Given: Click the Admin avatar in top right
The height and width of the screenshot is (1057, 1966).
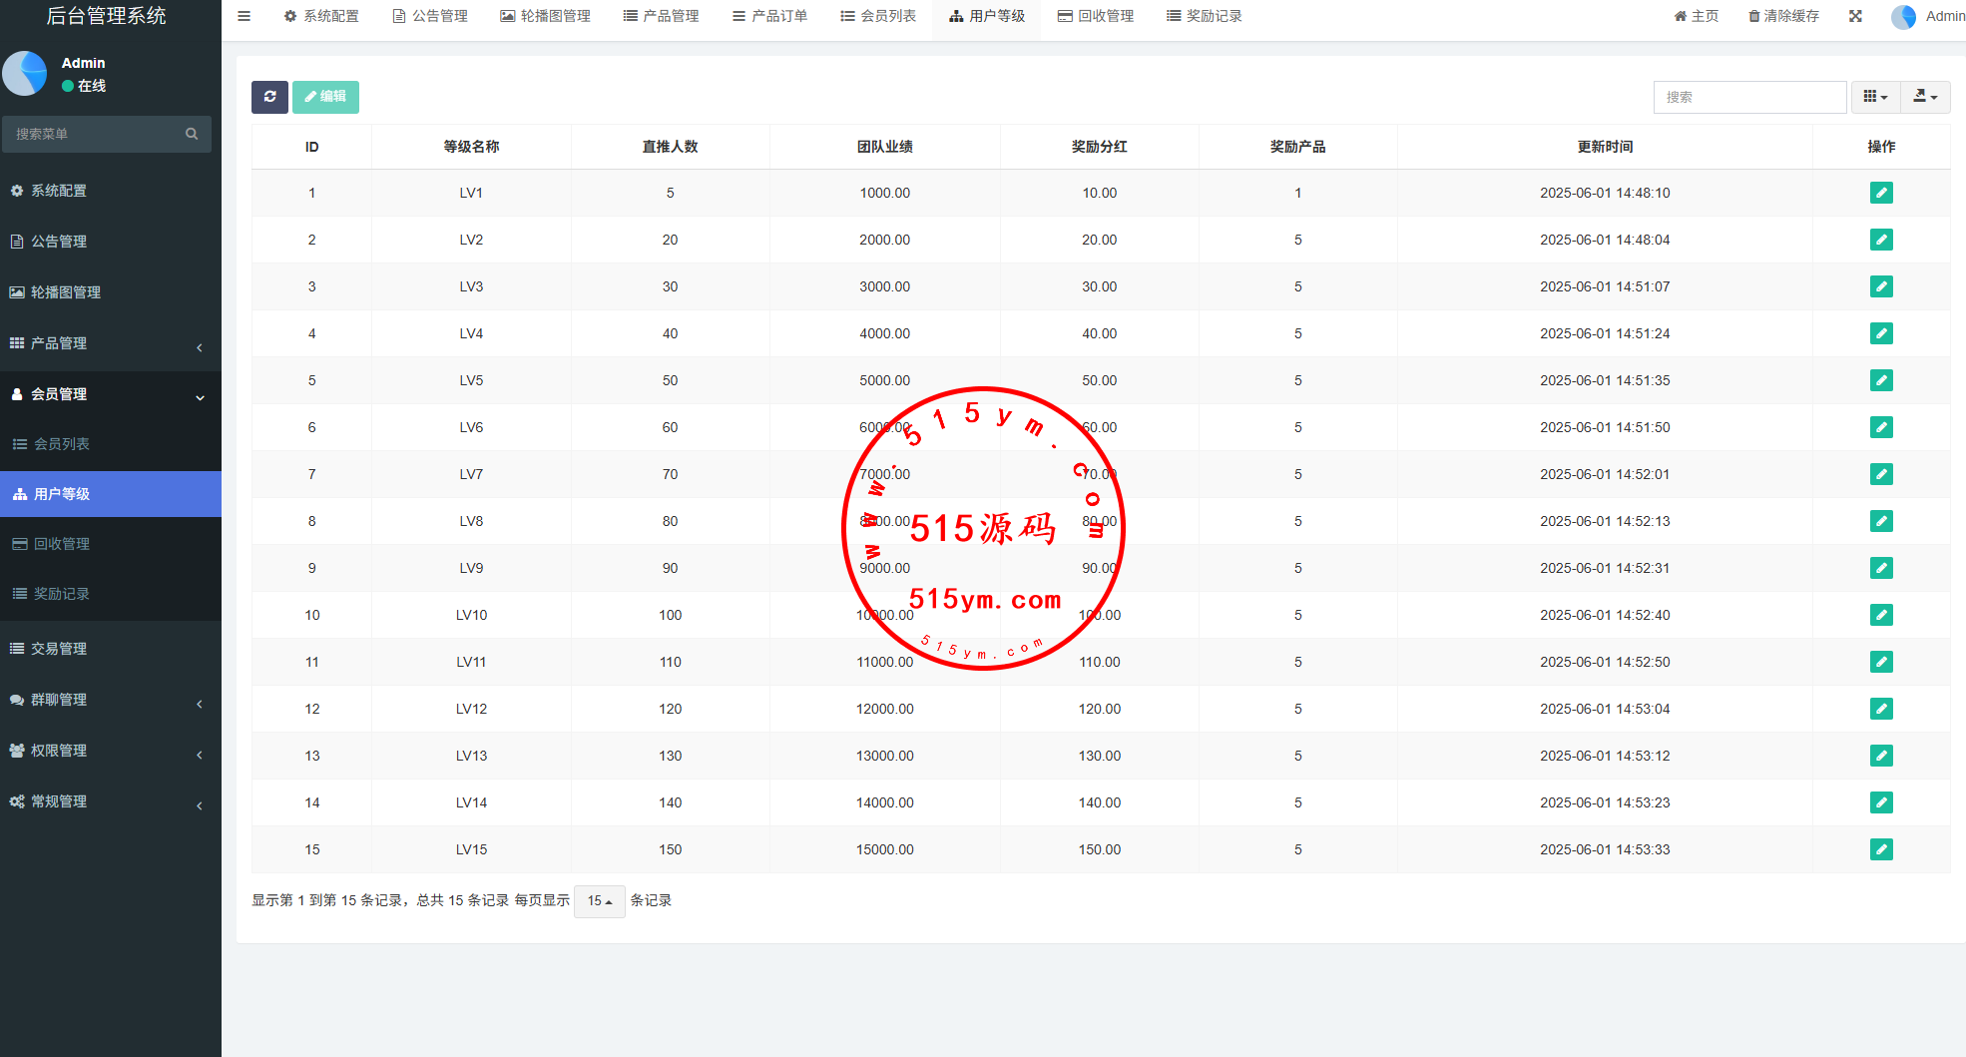Looking at the screenshot, I should click(x=1903, y=17).
